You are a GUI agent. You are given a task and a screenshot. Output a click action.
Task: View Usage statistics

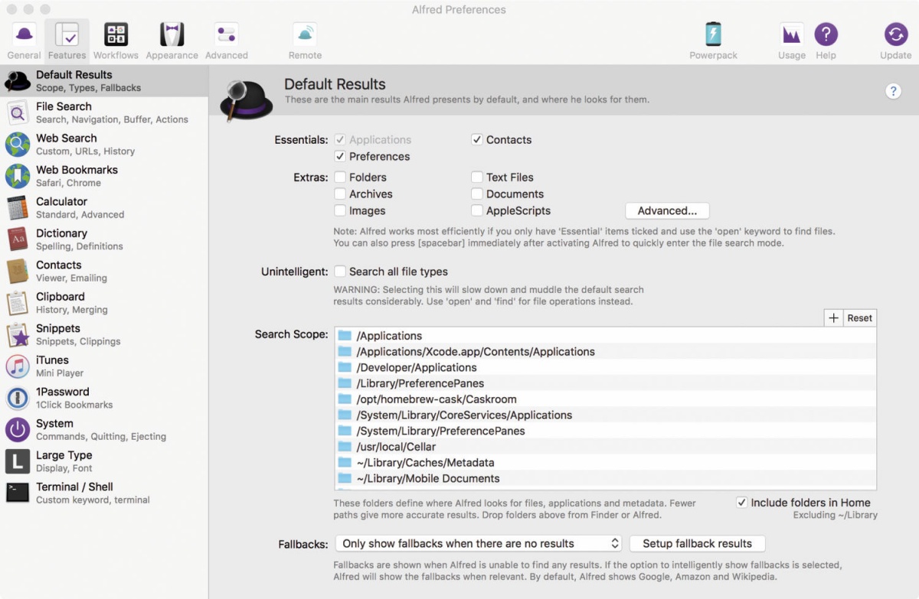[x=791, y=41]
